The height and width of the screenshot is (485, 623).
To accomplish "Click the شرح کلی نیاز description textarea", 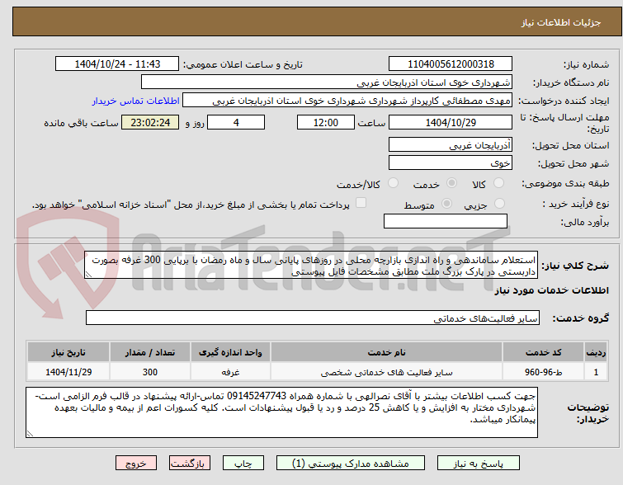I will pyautogui.click(x=311, y=265).
